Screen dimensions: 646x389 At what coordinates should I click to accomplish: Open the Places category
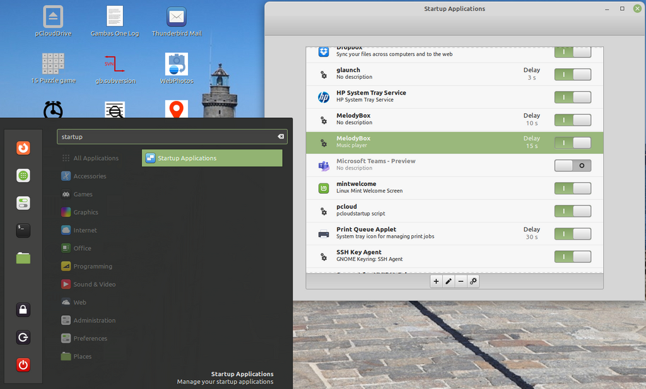click(x=76, y=356)
